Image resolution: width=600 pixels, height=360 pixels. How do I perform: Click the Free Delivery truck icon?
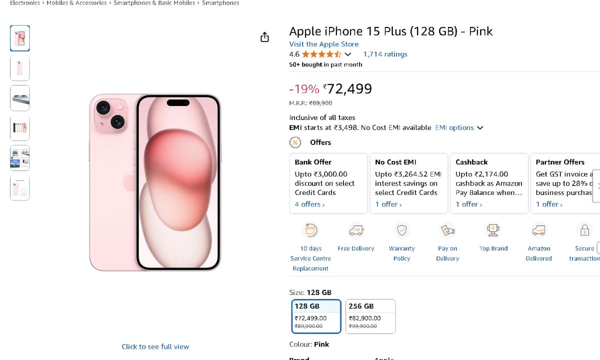(x=356, y=230)
